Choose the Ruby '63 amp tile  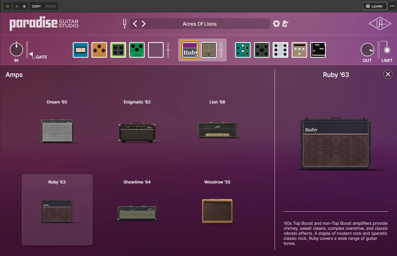[x=57, y=210]
